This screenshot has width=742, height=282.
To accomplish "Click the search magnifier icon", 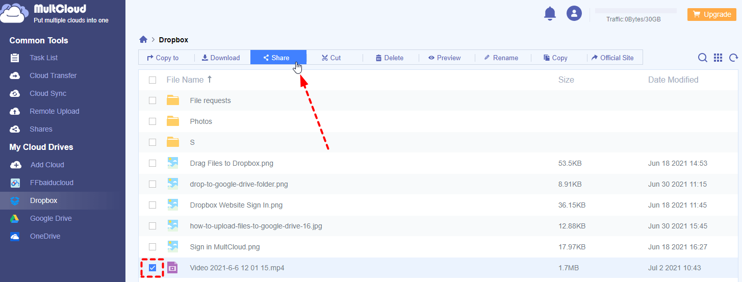I will point(703,58).
